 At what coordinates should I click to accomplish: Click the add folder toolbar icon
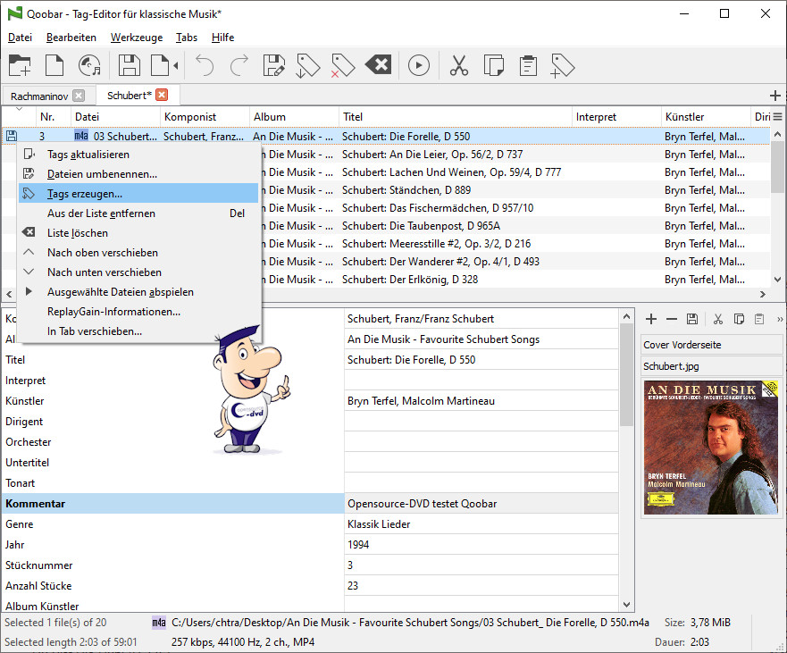click(x=20, y=65)
